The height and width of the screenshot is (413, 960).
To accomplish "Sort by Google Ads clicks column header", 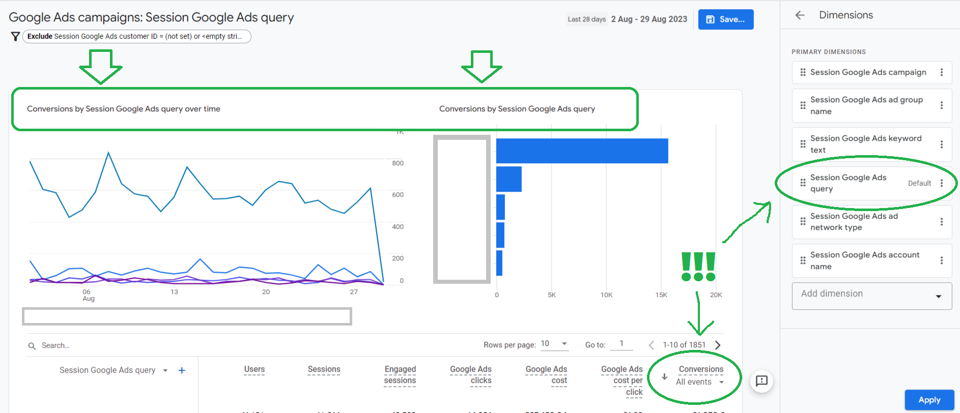I will pyautogui.click(x=470, y=375).
